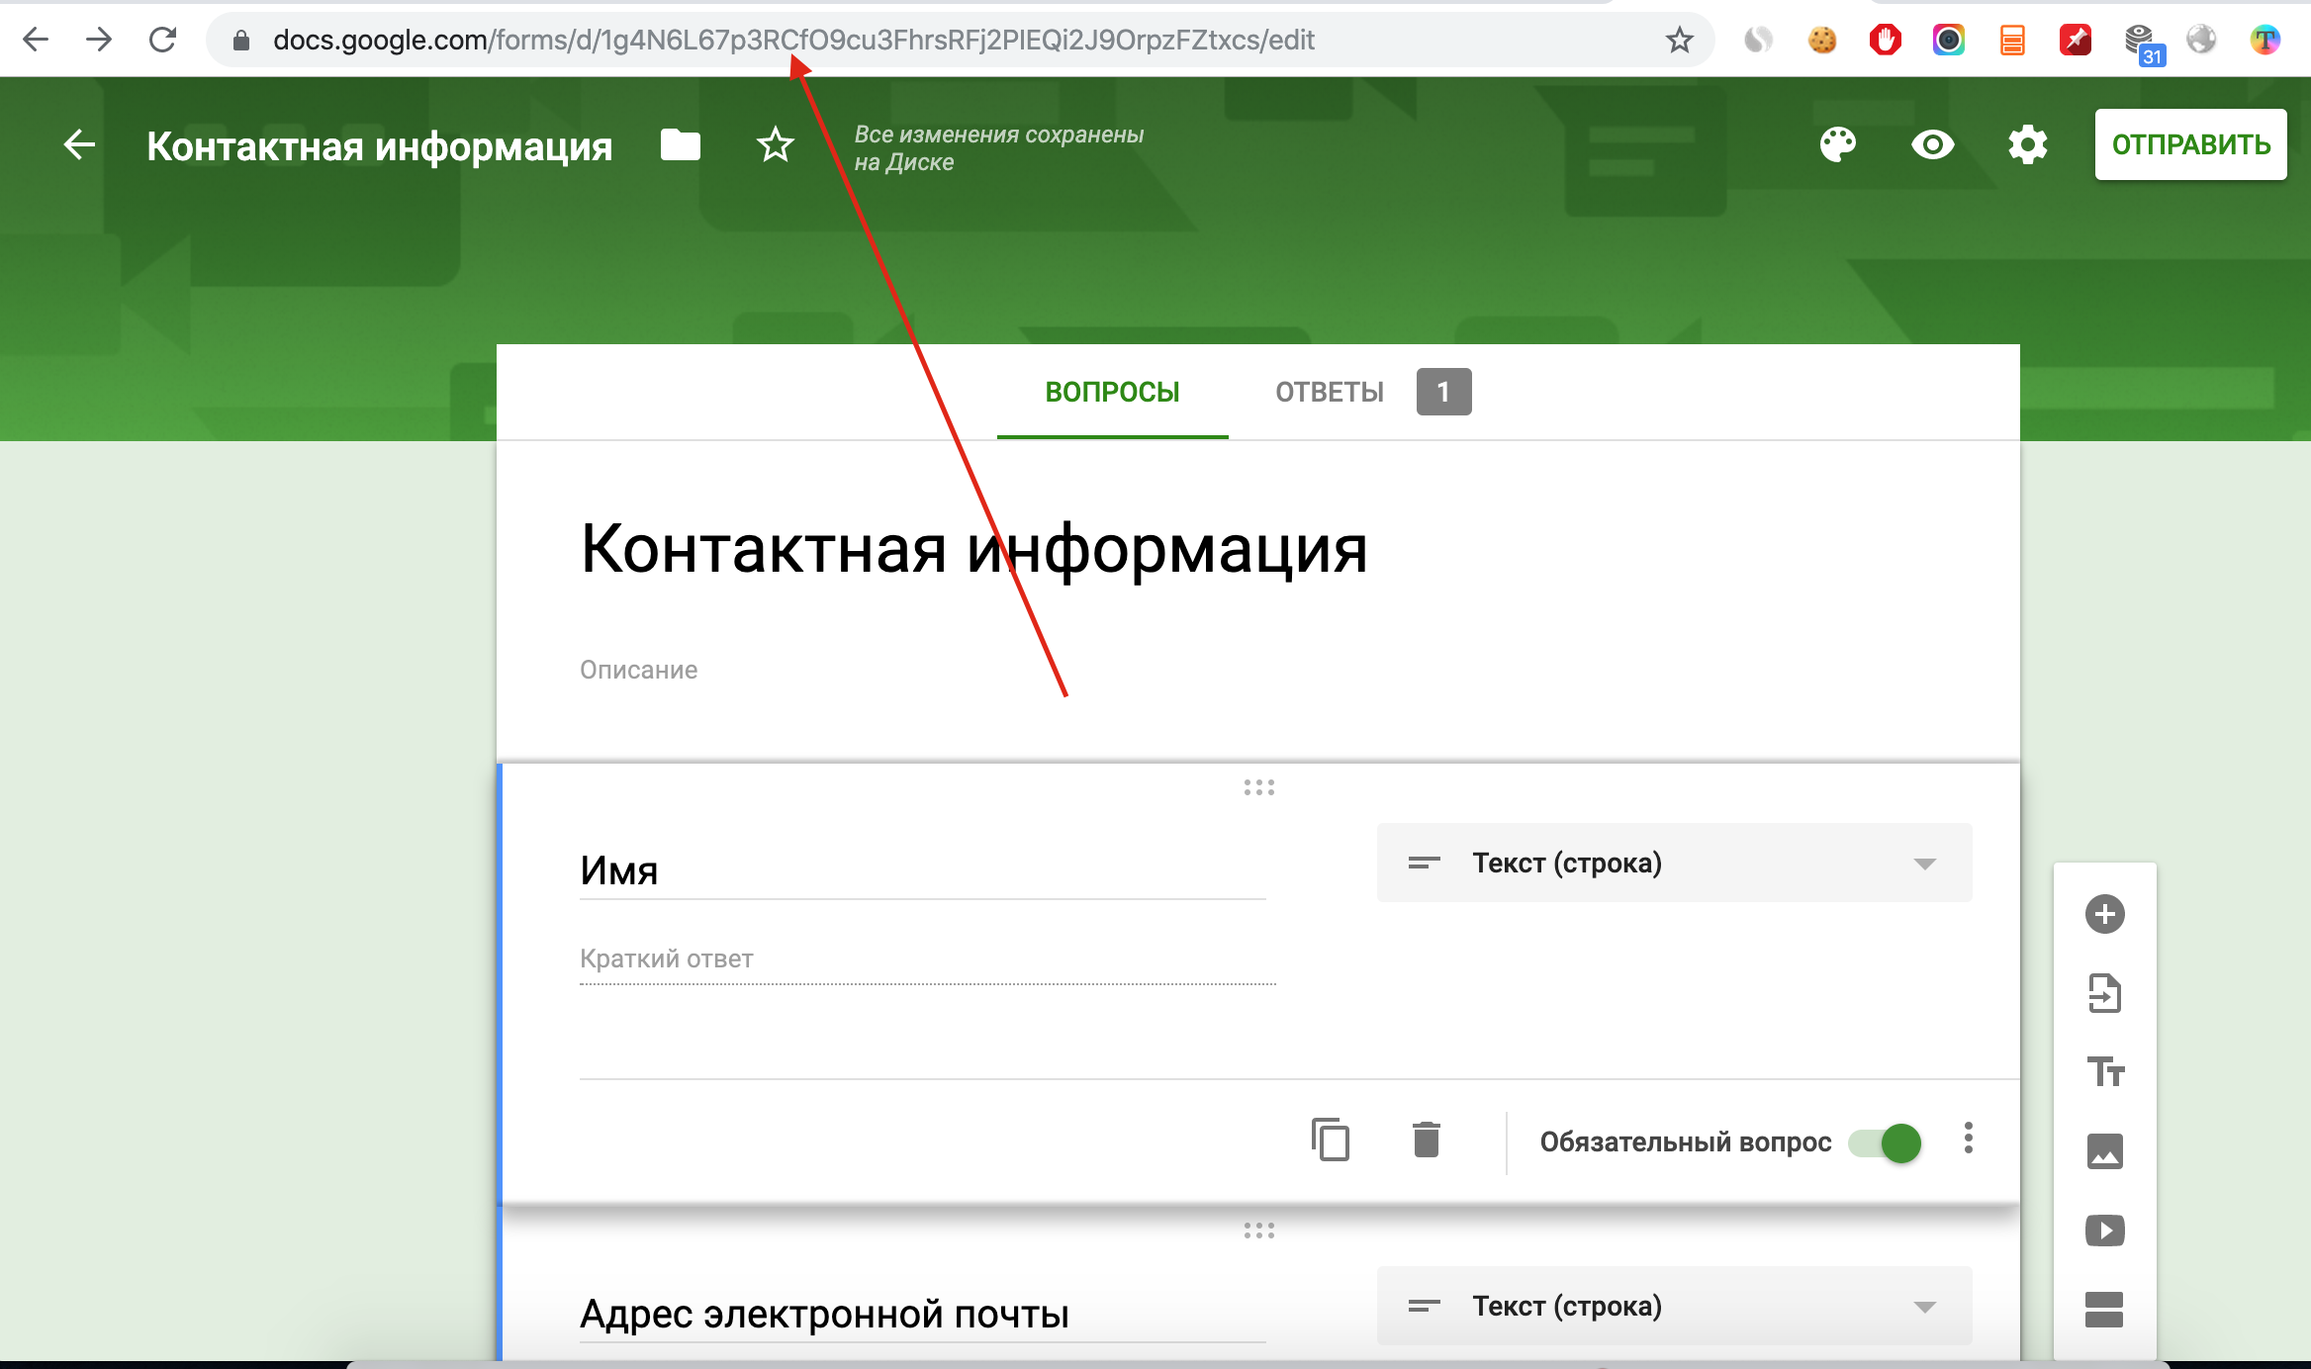Grab drag handle above Адрес электронной почты

tap(1258, 1231)
